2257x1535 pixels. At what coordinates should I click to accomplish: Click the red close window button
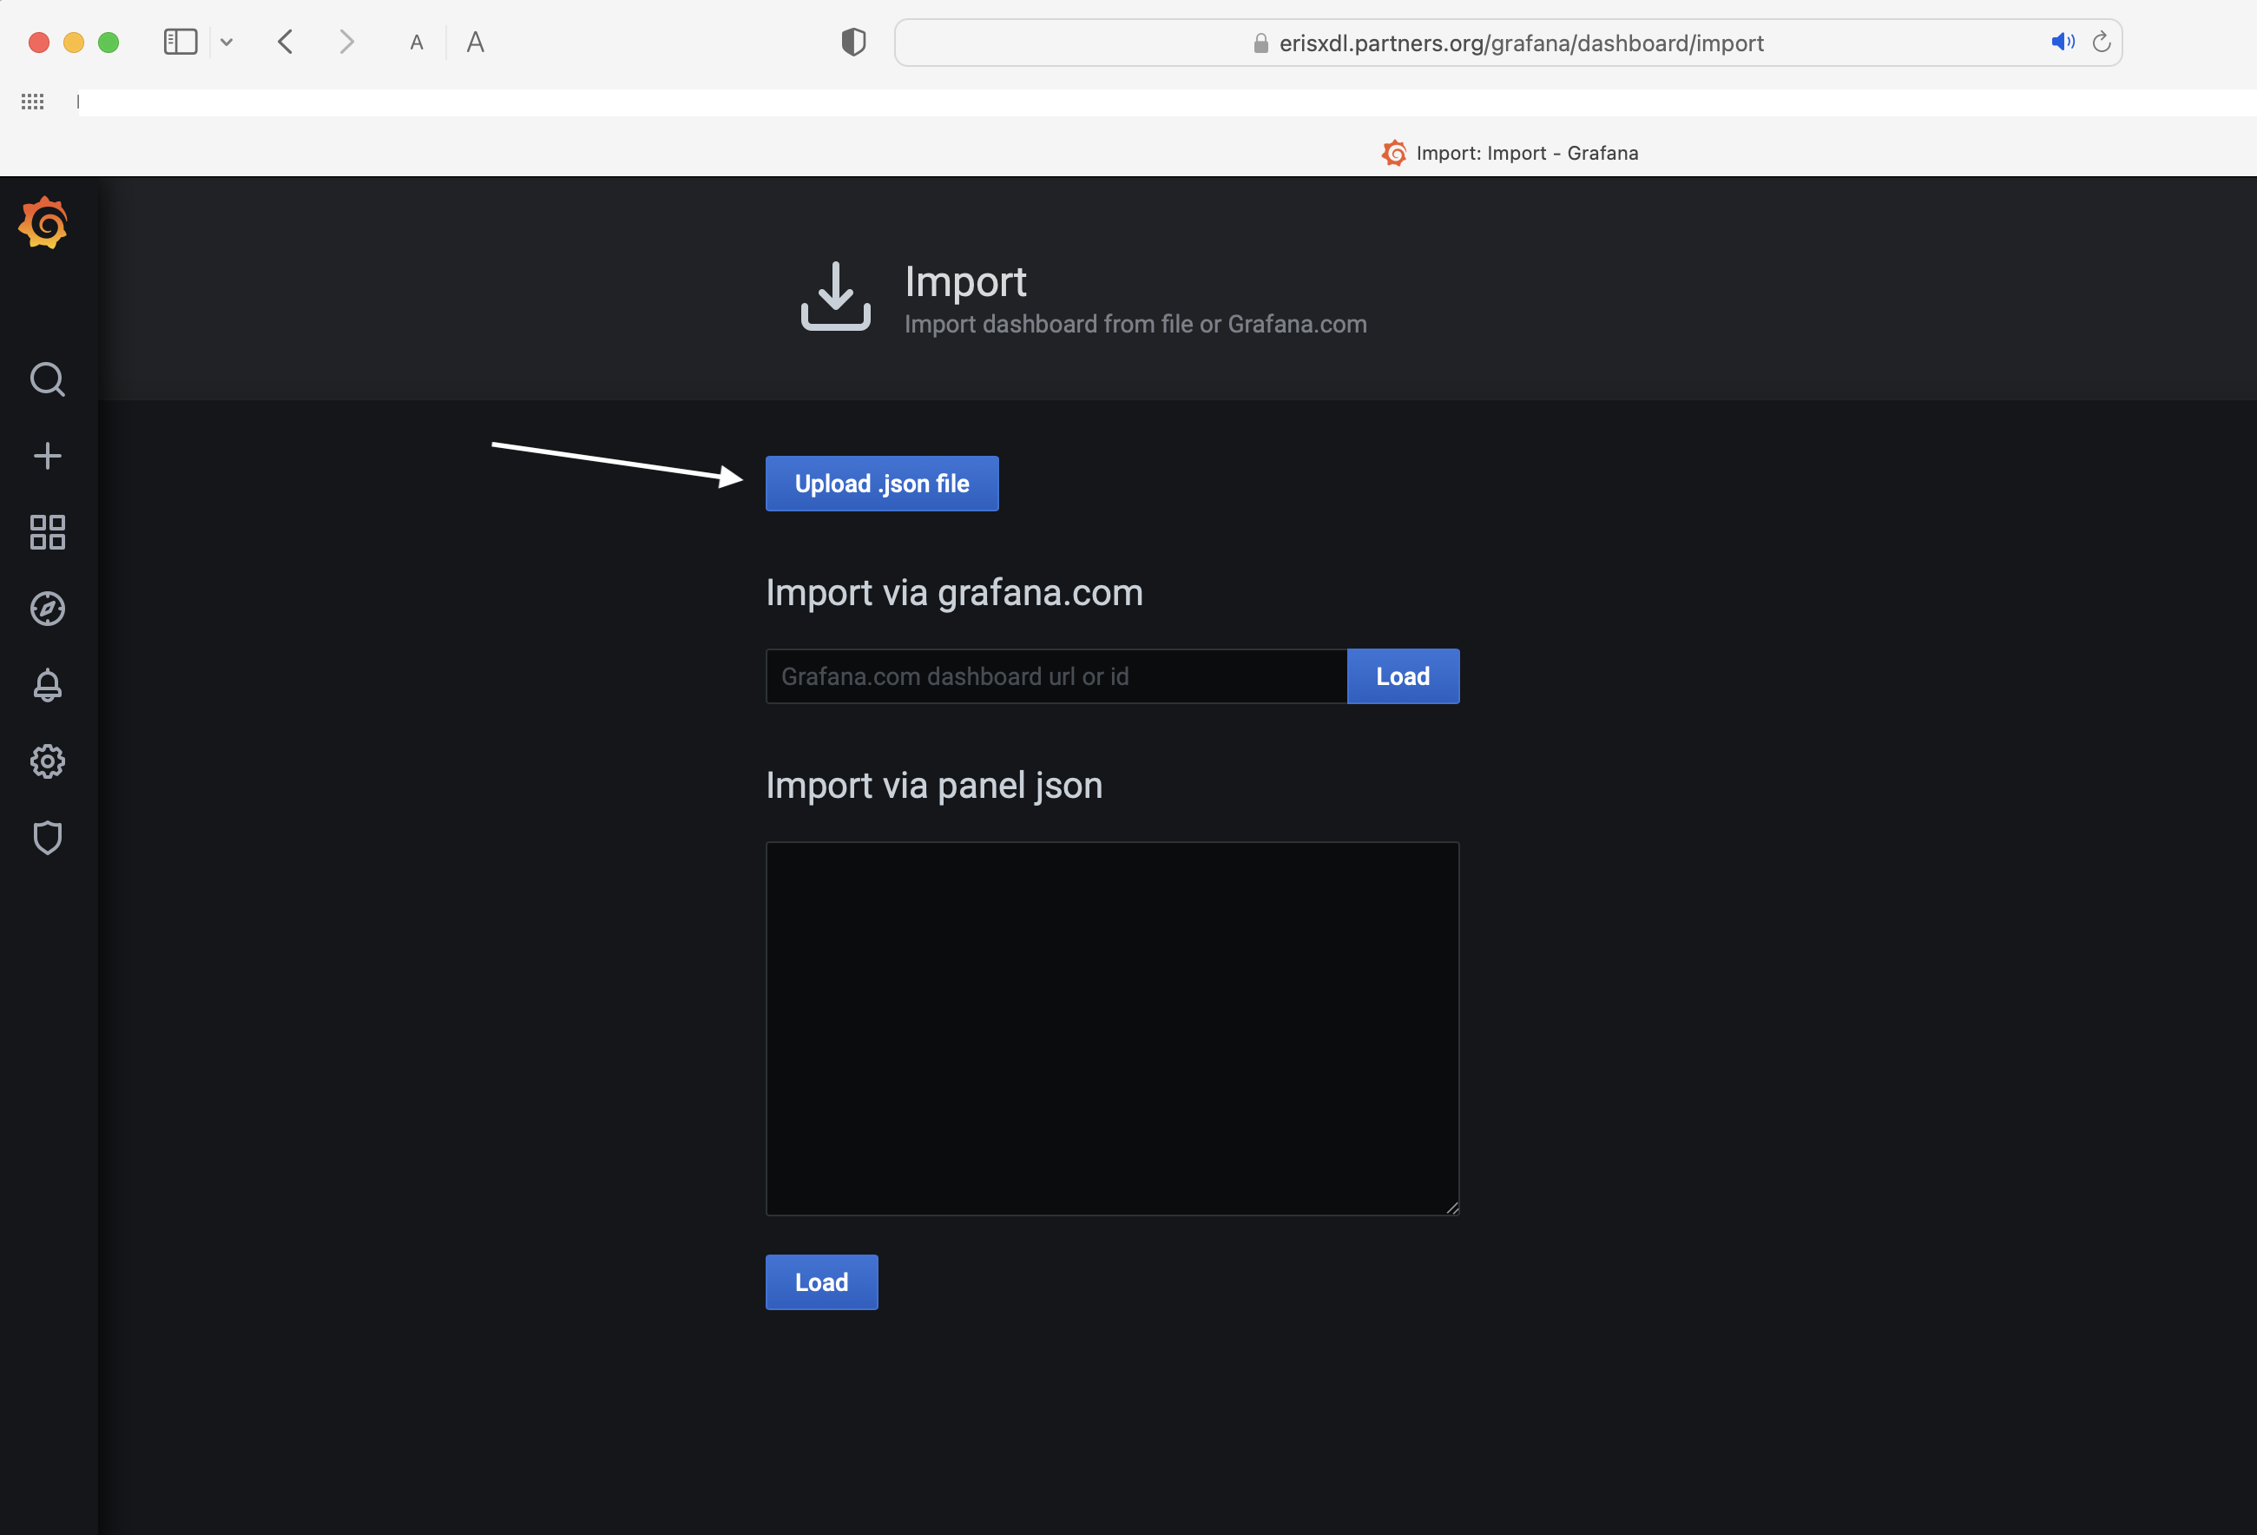(x=39, y=43)
